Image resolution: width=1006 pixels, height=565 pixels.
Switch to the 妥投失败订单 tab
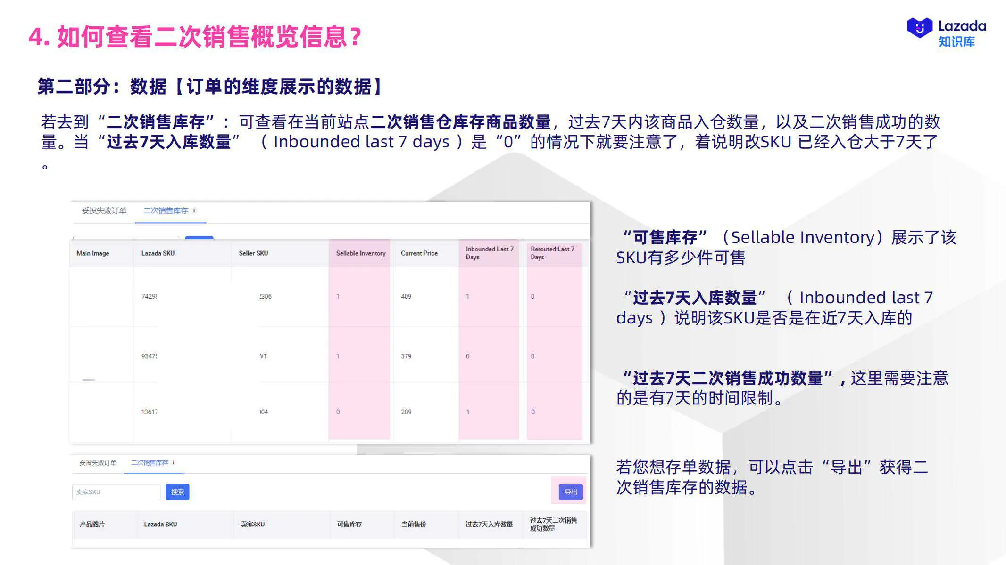tap(105, 211)
